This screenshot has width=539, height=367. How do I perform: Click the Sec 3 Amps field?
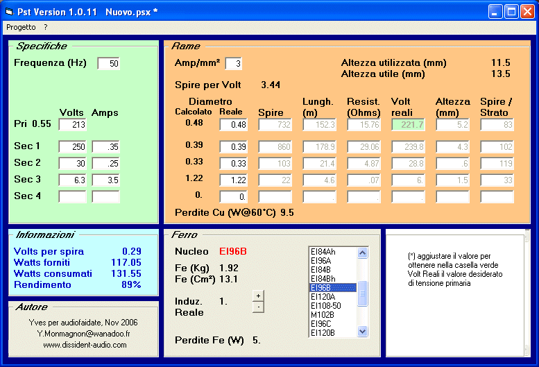105,180
